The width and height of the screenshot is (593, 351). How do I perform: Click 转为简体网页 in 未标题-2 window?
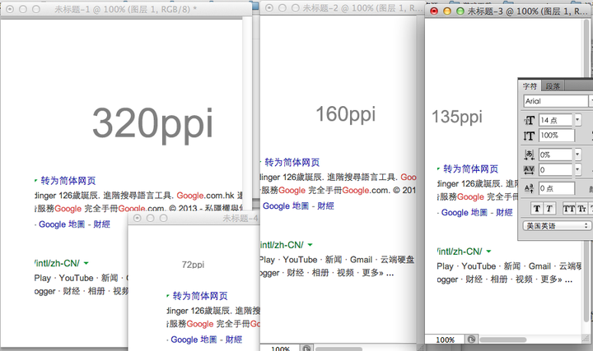tap(292, 162)
